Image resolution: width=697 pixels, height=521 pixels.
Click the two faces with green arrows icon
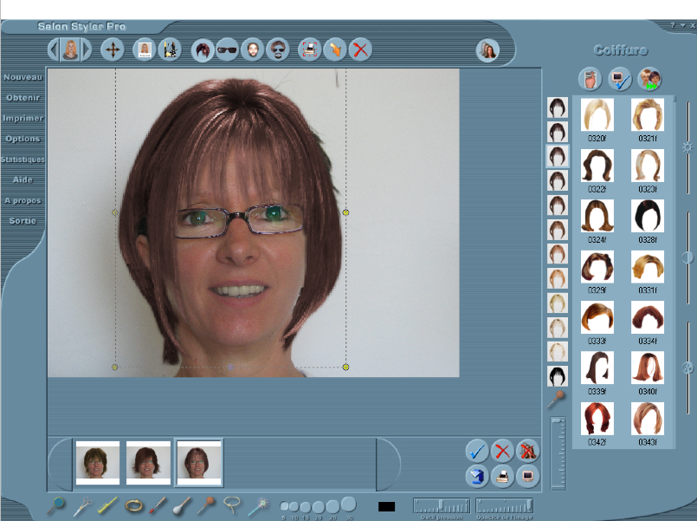click(649, 79)
